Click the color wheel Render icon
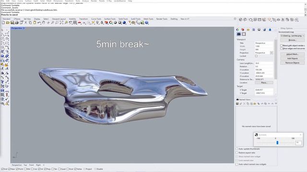This screenshot has height=172, width=307. tap(111, 22)
